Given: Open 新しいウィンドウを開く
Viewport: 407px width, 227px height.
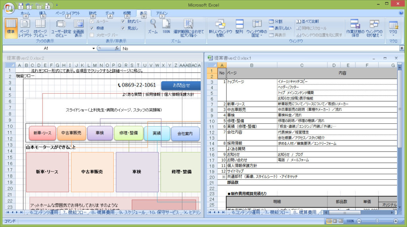Looking at the screenshot, I should pyautogui.click(x=220, y=28).
